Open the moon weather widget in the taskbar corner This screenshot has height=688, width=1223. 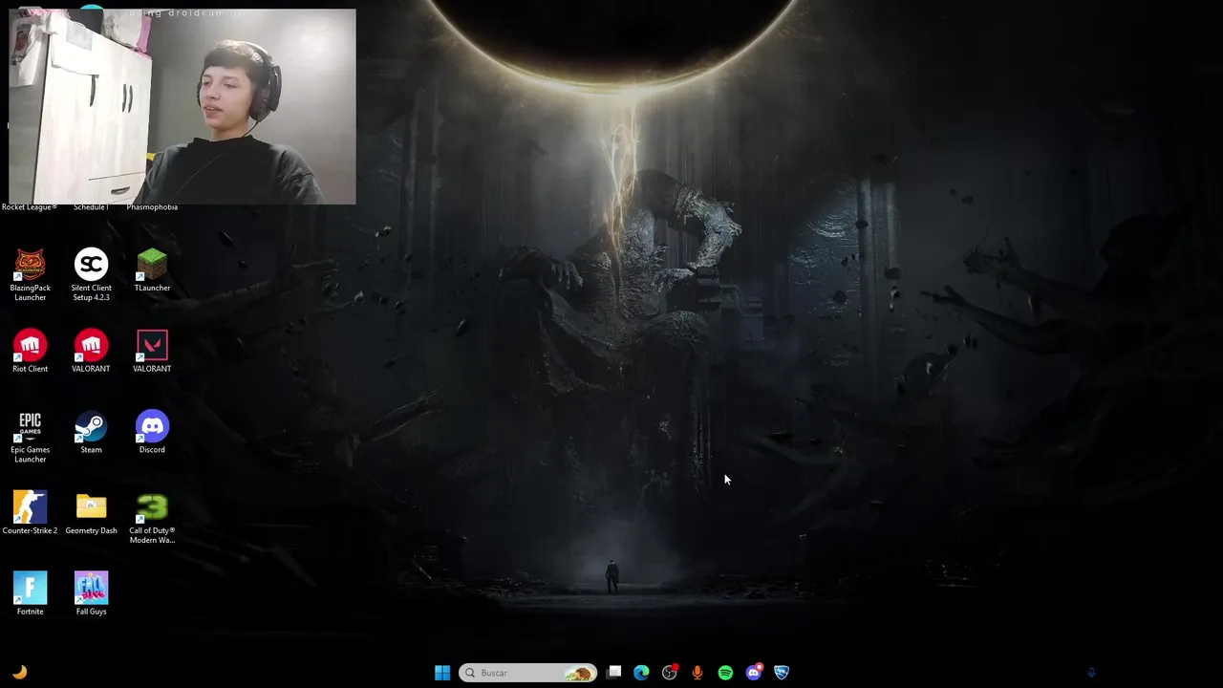(x=20, y=673)
